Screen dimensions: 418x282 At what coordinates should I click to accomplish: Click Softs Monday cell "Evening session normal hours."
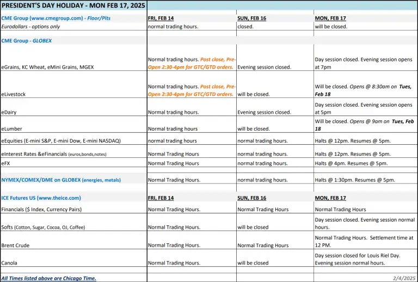(x=365, y=224)
